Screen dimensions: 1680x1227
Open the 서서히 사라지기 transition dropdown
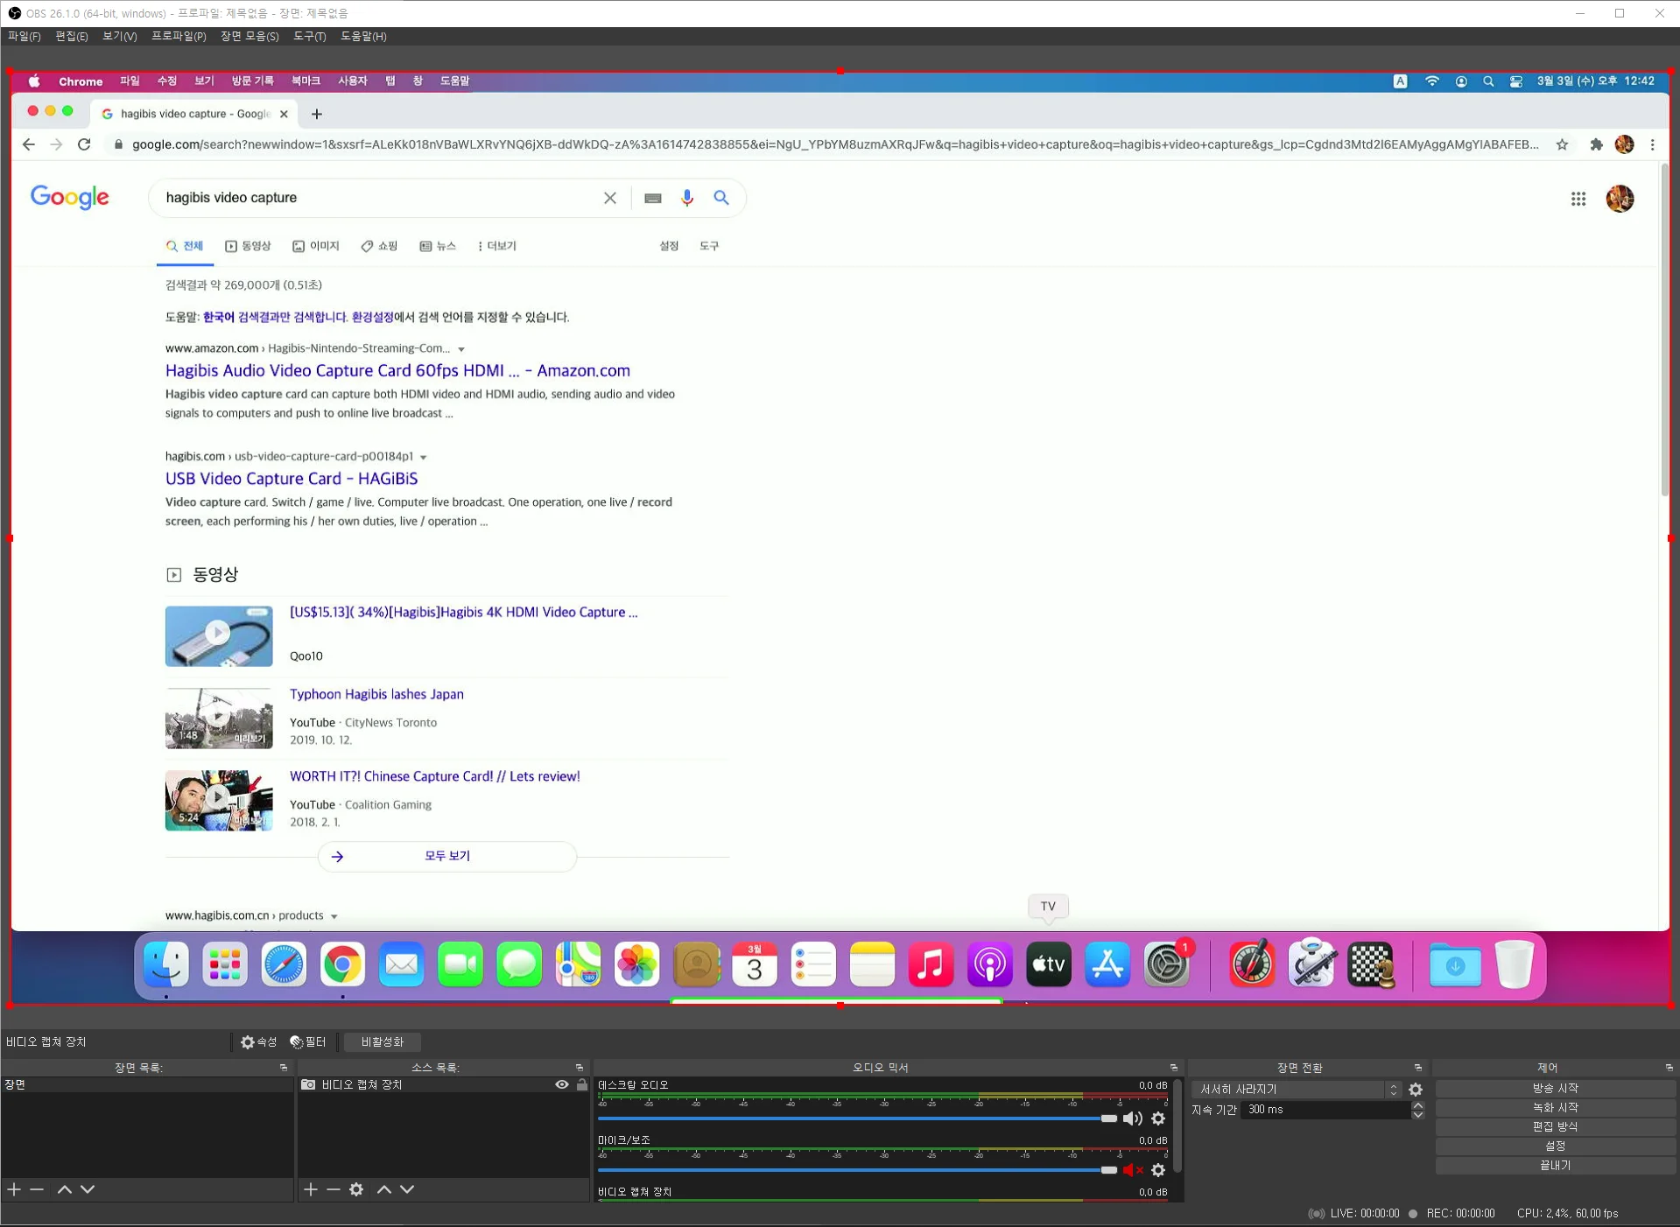pos(1297,1090)
